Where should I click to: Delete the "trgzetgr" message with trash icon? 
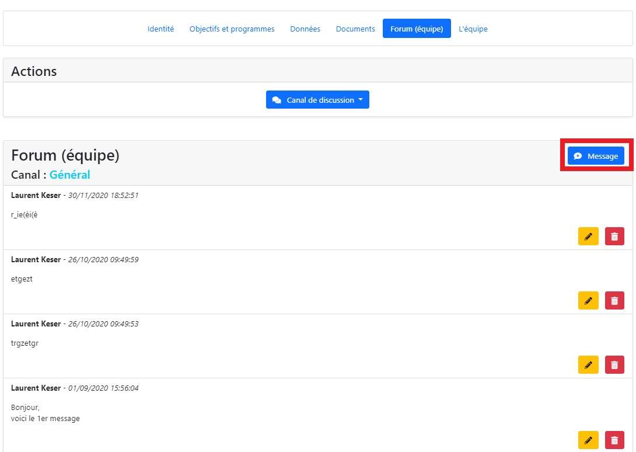coord(614,364)
